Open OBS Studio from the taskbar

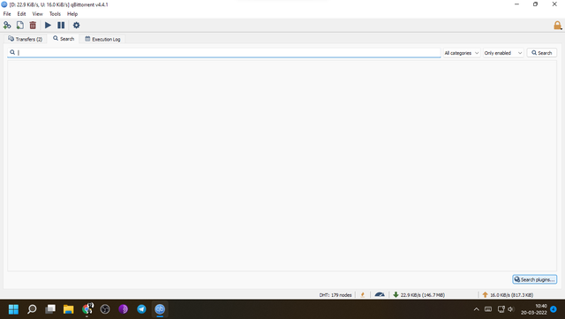click(x=105, y=309)
